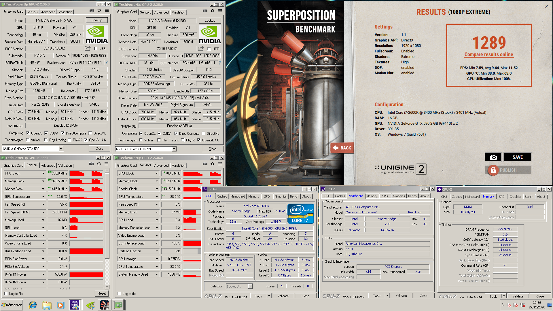Viewport: 553px width, 311px height.
Task: Toggle Ray Tracing checkbox in top-middle GPU-Z
Action: point(159,140)
